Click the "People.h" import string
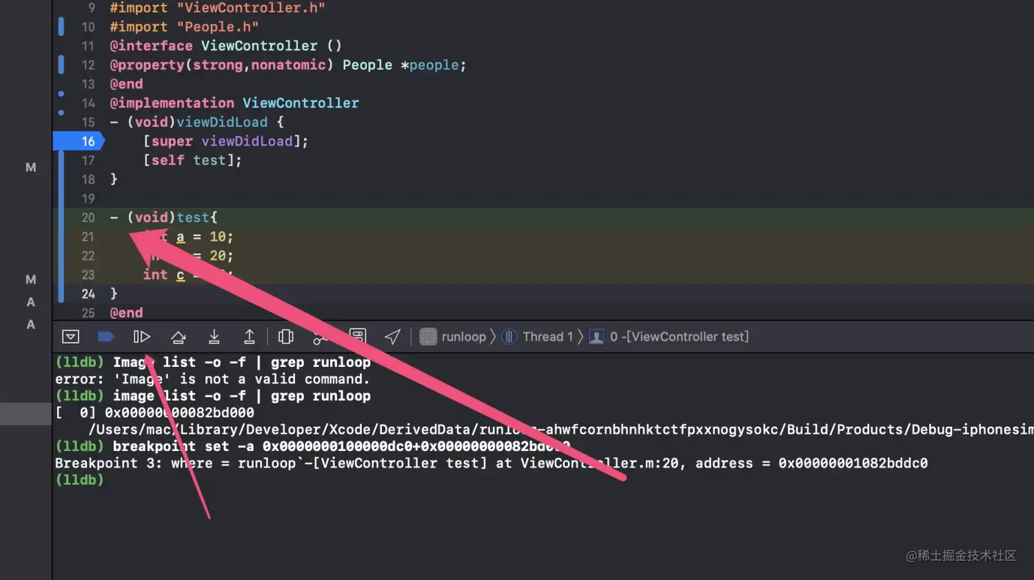Image resolution: width=1034 pixels, height=580 pixels. coord(218,27)
